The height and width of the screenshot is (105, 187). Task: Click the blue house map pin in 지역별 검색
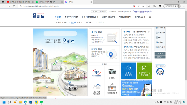111,55
